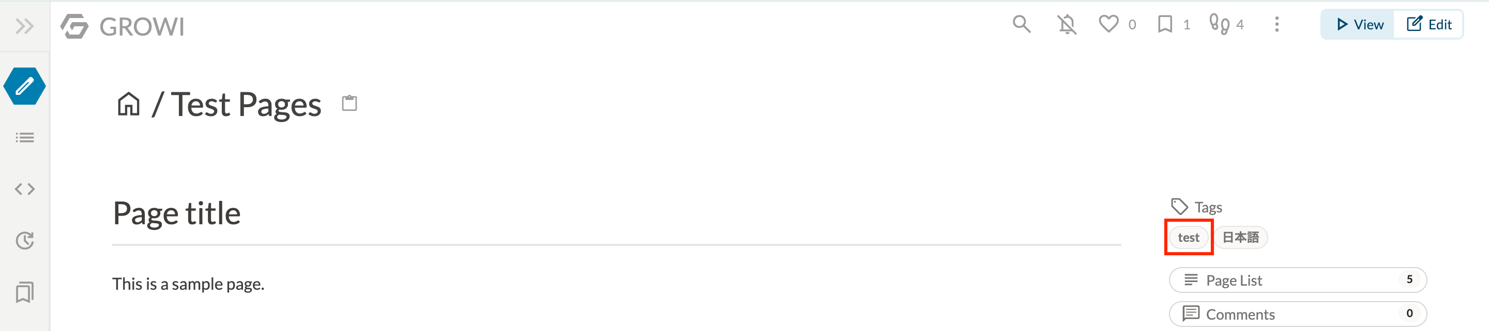Like this page with heart icon

coord(1108,24)
